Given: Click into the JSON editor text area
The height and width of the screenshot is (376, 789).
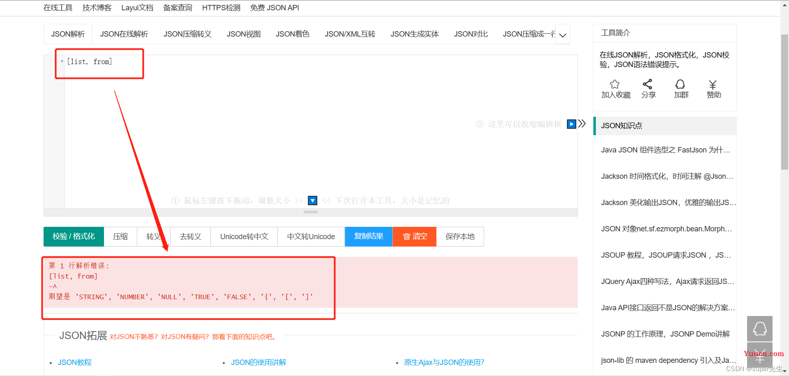Looking at the screenshot, I should 321,131.
